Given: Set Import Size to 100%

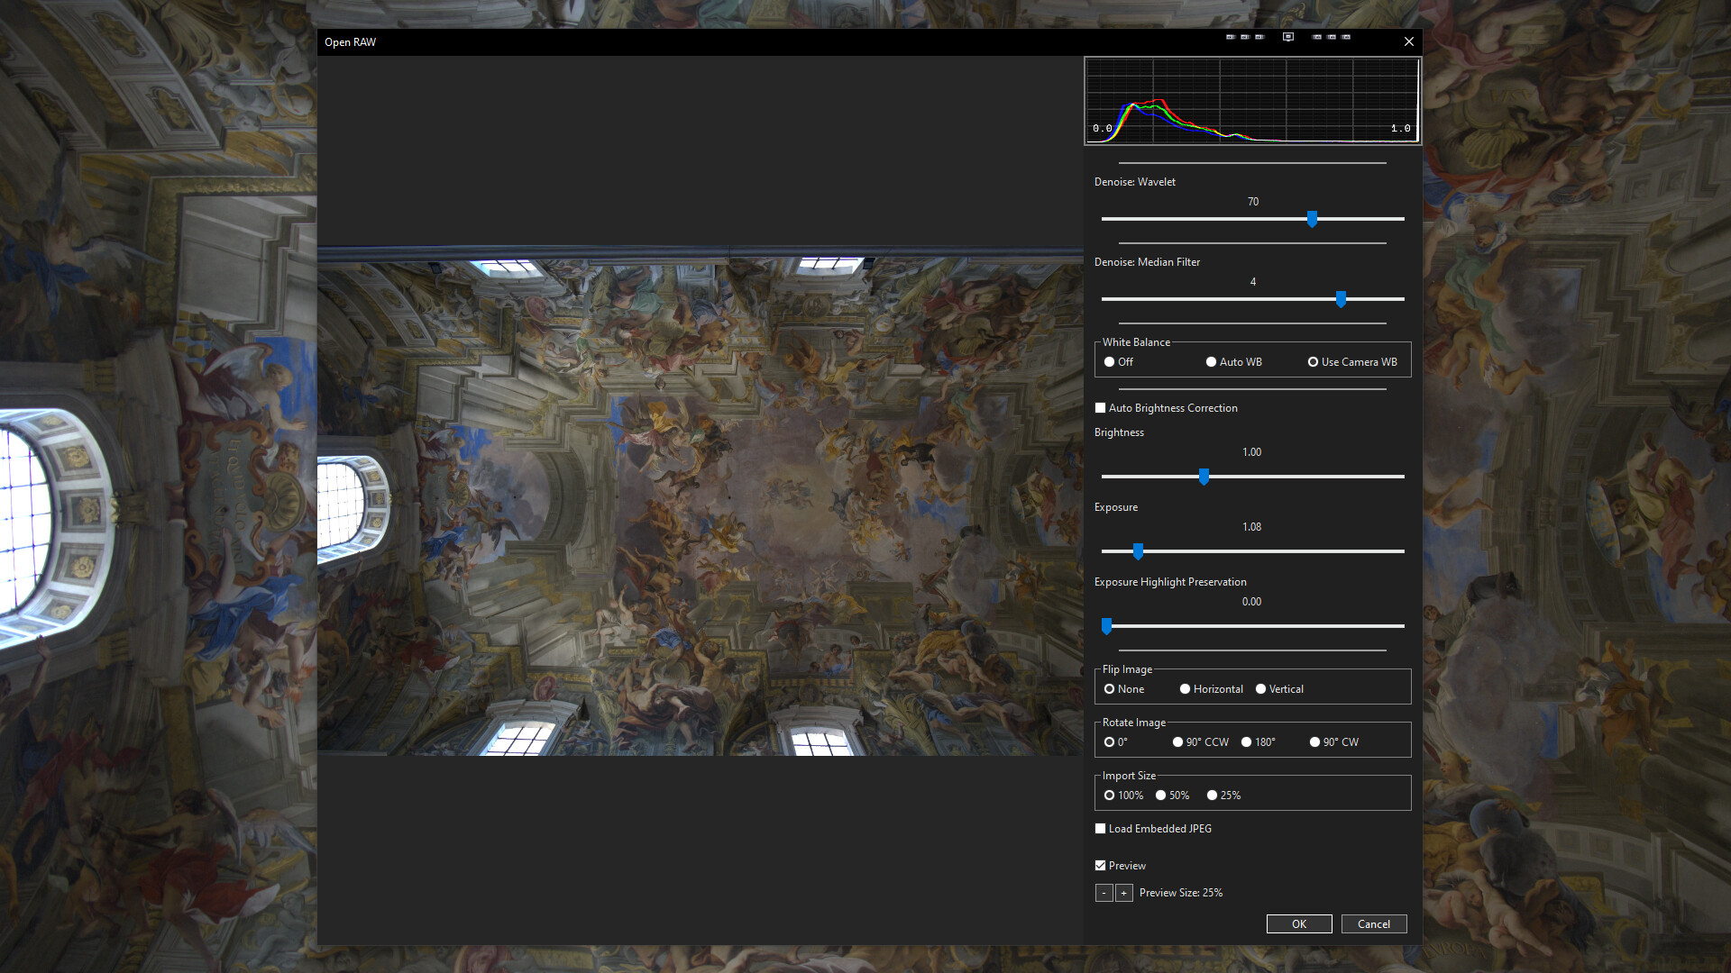Looking at the screenshot, I should (x=1123, y=796).
